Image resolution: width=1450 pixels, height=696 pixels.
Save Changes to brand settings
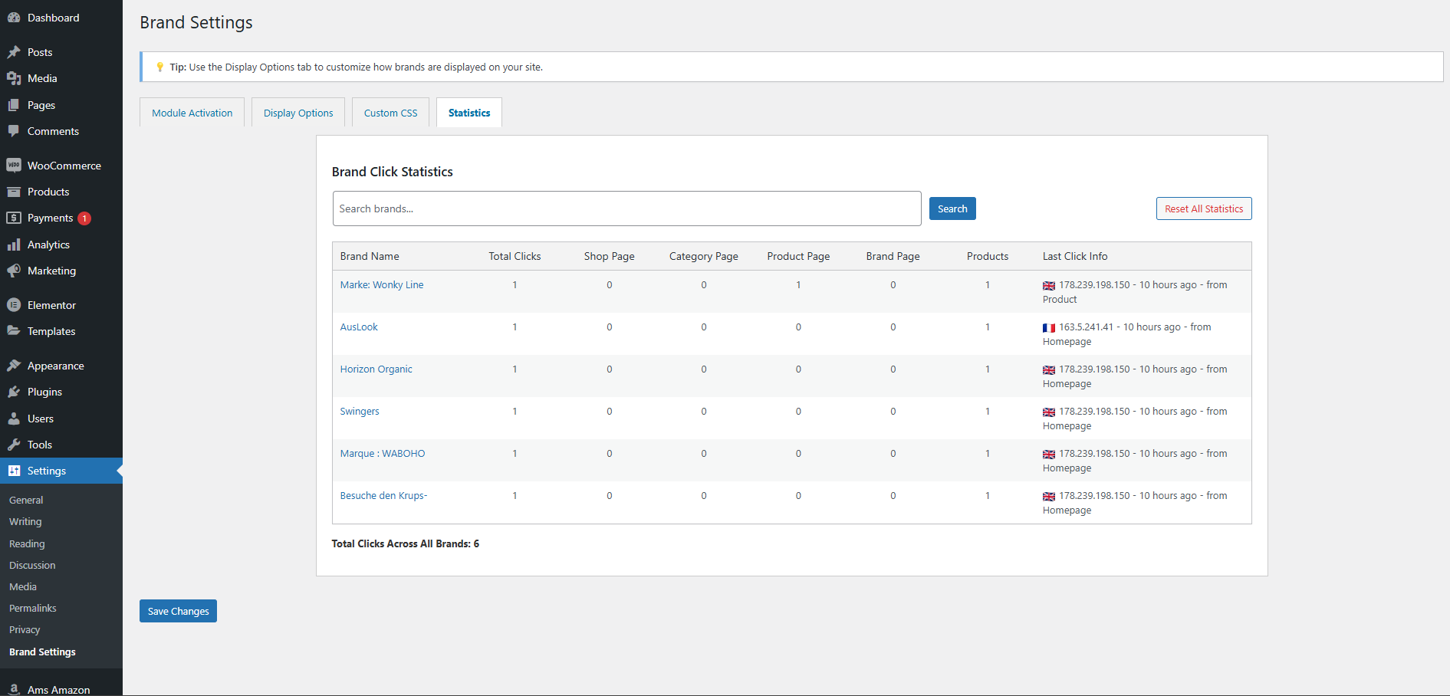click(178, 611)
